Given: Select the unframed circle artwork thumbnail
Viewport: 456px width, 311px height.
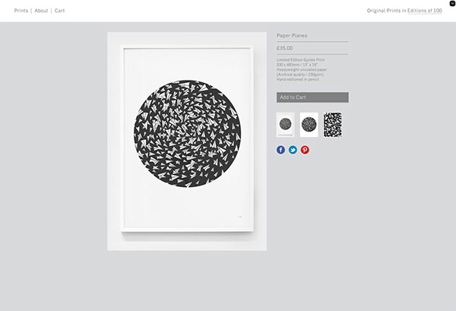Looking at the screenshot, I should point(309,125).
